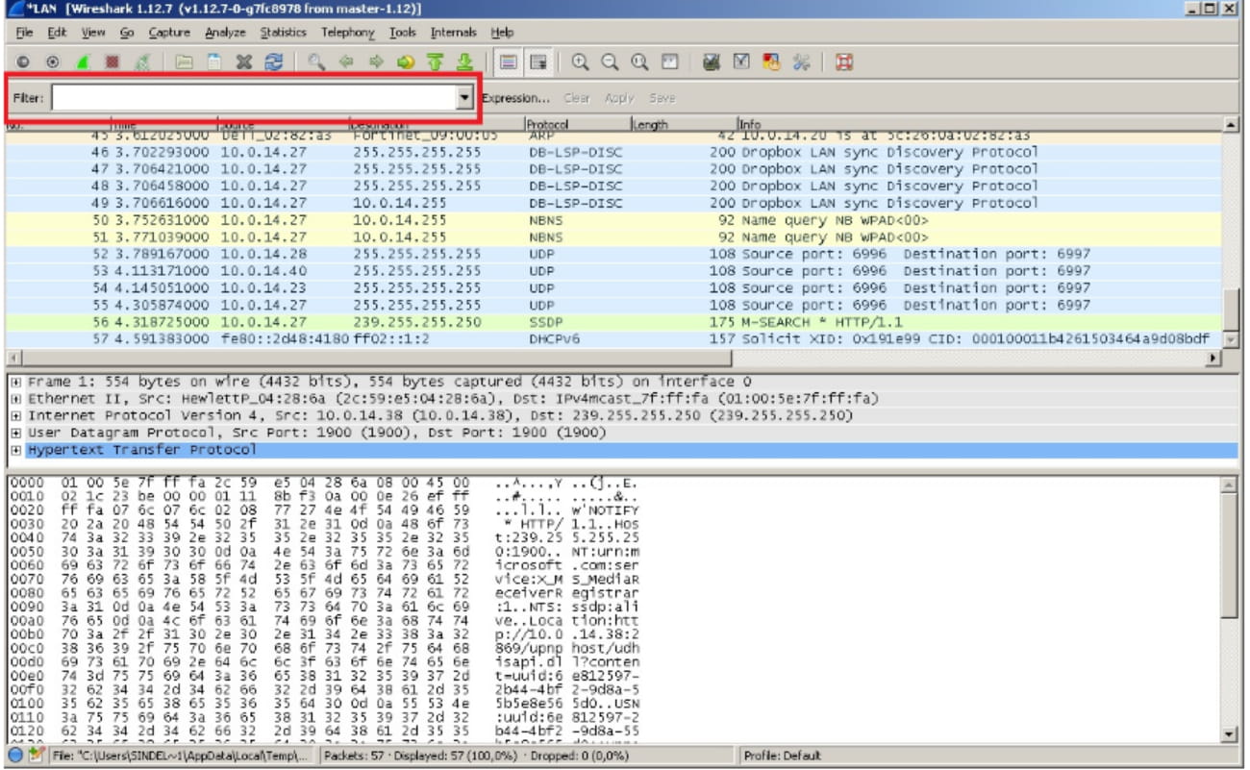Screen dimensions: 1250x770
Task: Reset zoom to normal size
Action: (x=639, y=62)
